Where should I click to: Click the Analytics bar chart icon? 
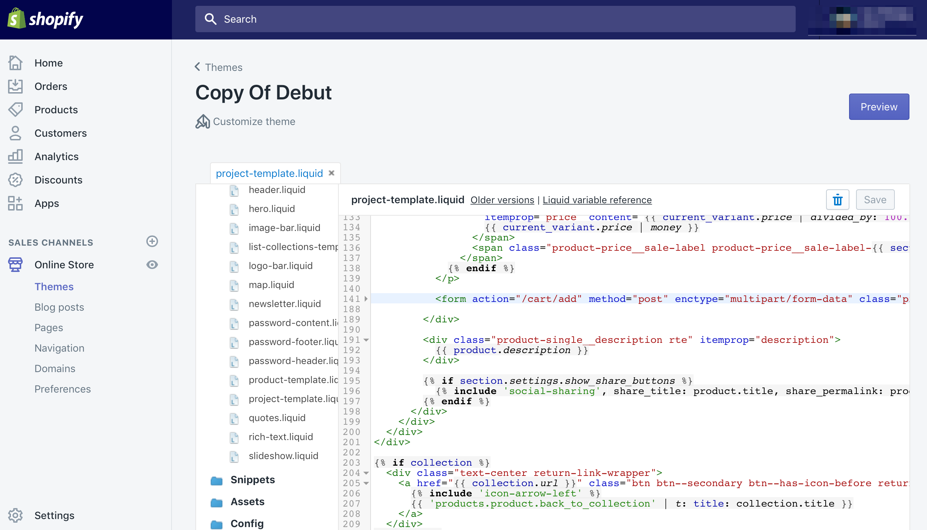15,156
